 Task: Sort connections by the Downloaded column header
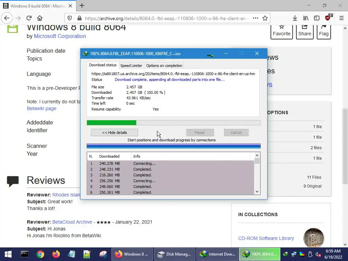coord(114,156)
